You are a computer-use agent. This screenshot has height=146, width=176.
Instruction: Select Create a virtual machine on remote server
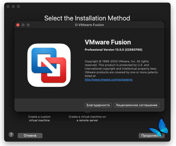pos(87,118)
